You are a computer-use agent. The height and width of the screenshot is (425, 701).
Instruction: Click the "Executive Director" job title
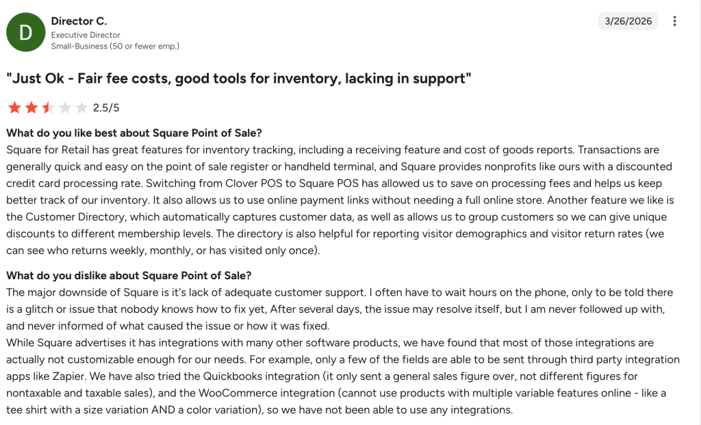coord(86,35)
